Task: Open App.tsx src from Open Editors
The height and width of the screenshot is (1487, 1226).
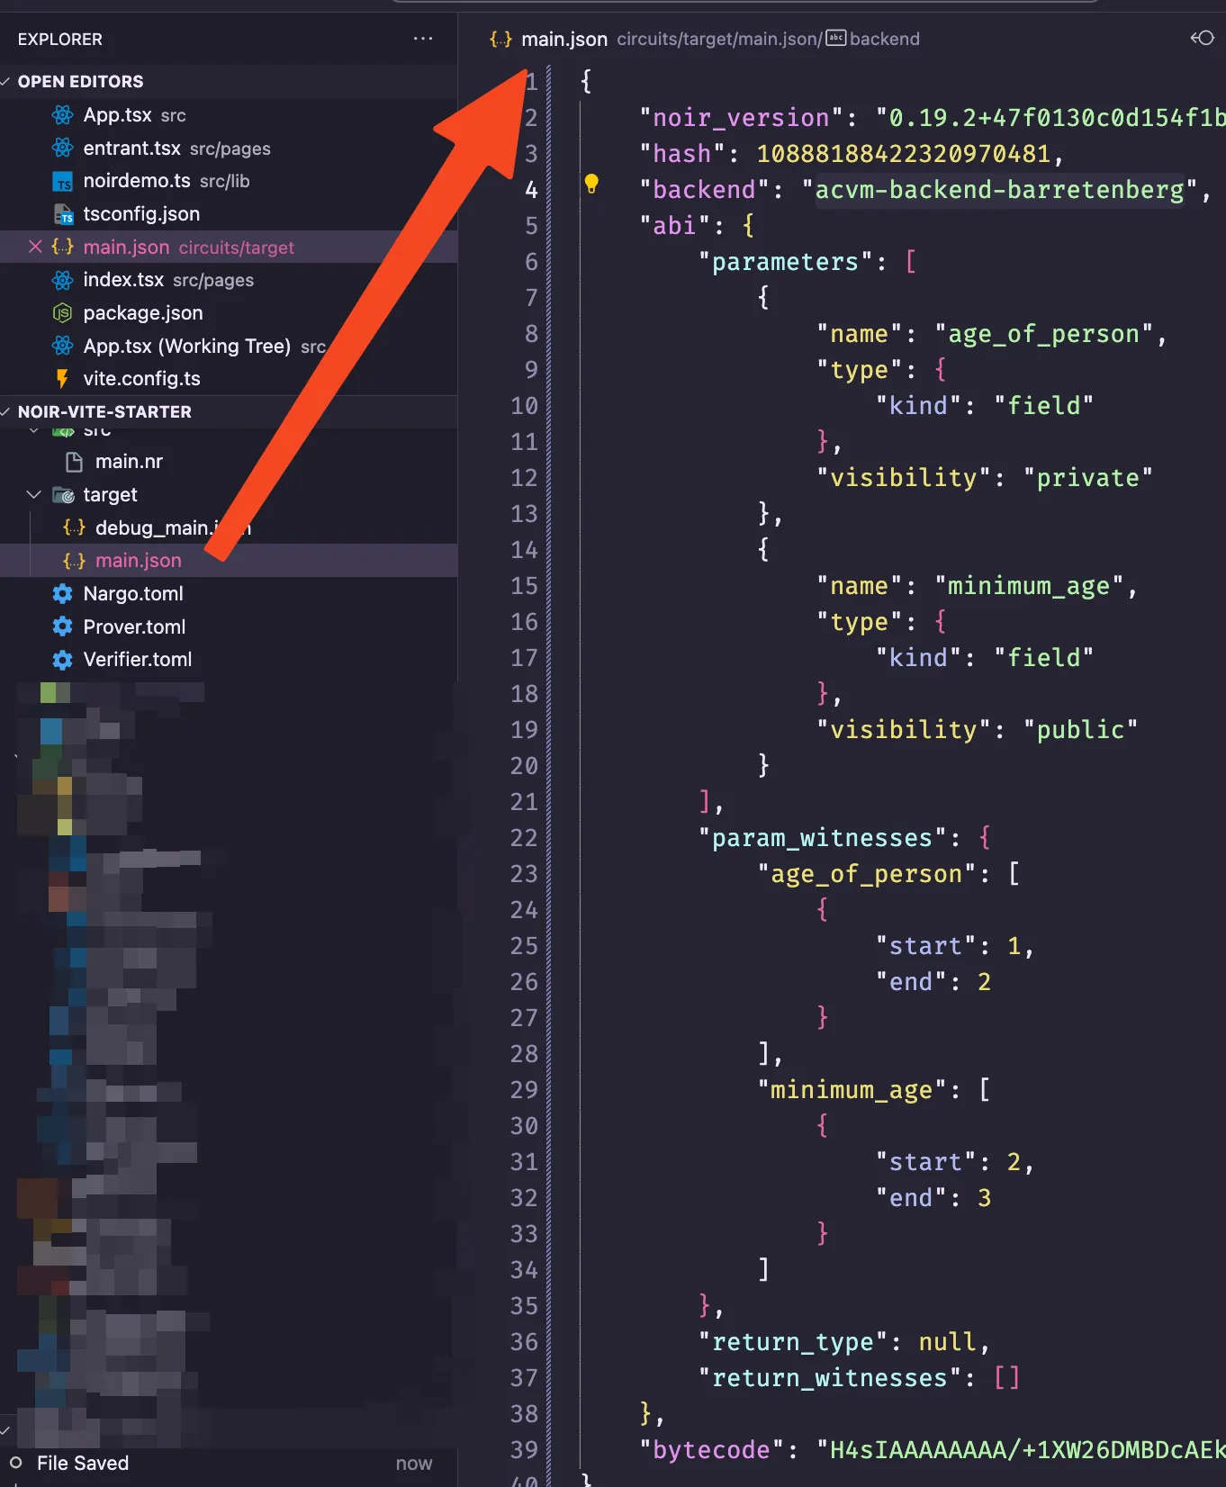Action: [x=229, y=115]
